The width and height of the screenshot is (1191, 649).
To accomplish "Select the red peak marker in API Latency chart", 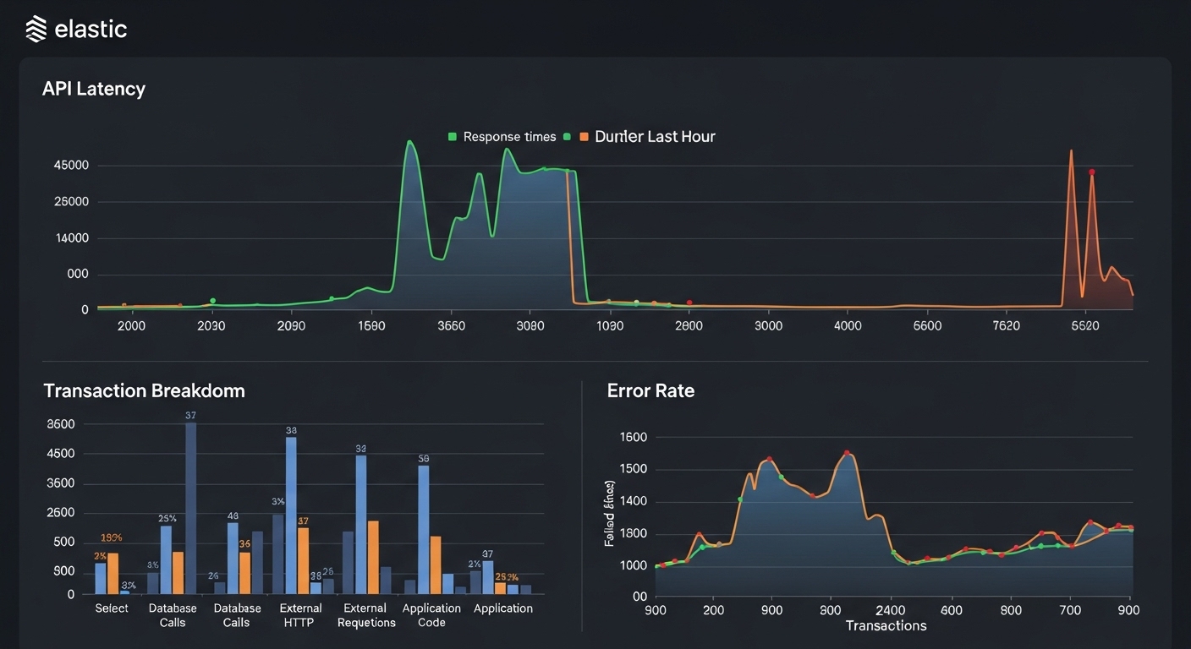I will (1092, 172).
